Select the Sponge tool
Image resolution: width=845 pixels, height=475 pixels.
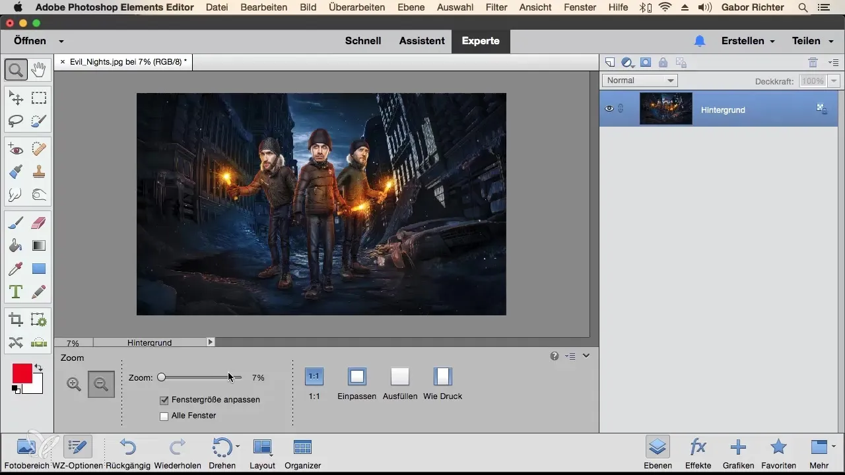click(39, 195)
